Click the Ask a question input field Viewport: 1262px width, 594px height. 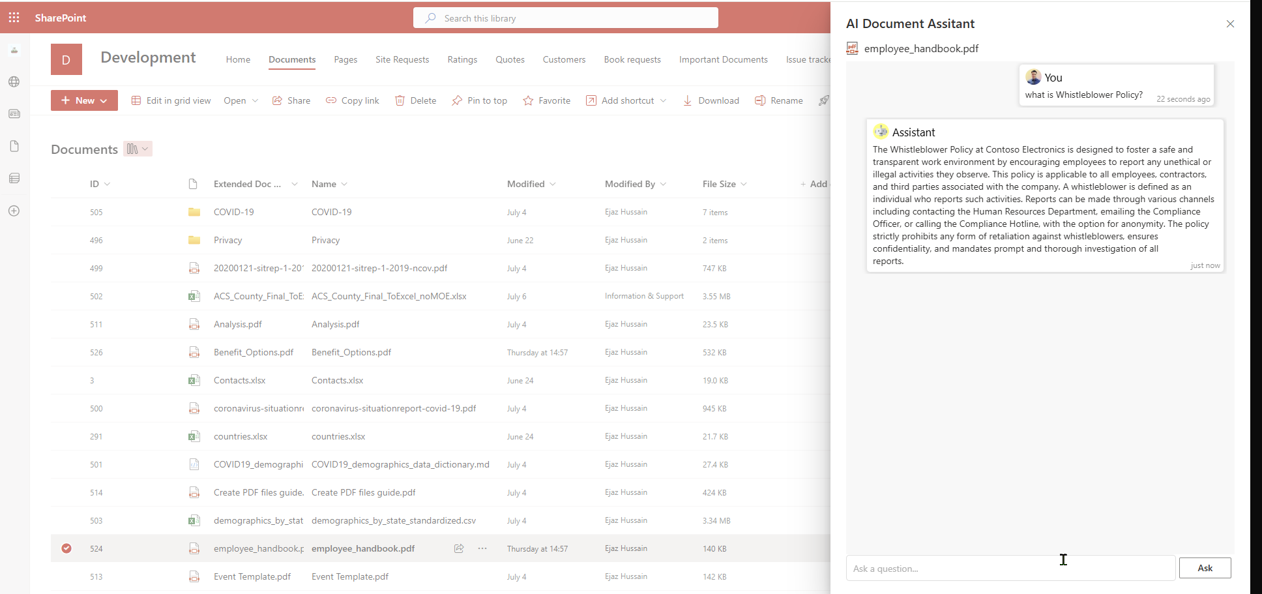[x=1010, y=568]
